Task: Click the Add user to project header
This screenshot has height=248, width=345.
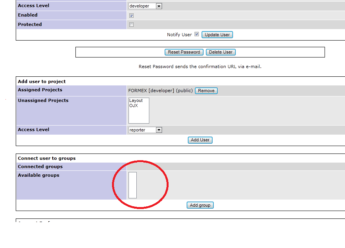Action: pyautogui.click(x=42, y=81)
